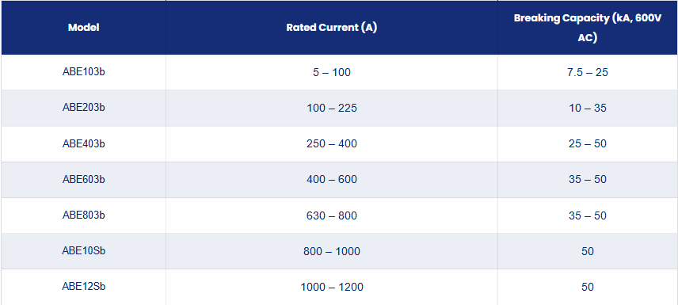The image size is (678, 305).
Task: Select the ABE10Sb model cell
Action: [83, 251]
